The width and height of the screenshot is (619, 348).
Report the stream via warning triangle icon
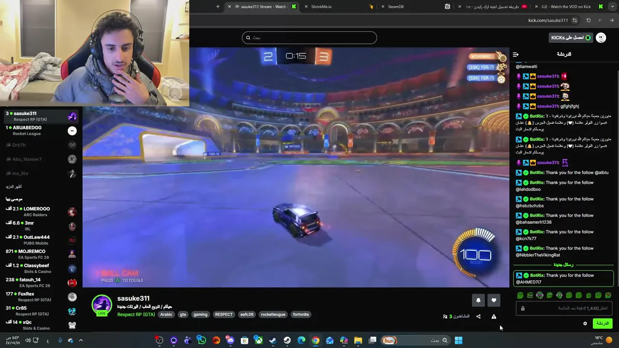coord(494,317)
